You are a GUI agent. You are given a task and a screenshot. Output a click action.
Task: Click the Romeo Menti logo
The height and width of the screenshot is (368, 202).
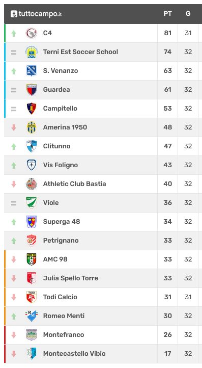32,316
